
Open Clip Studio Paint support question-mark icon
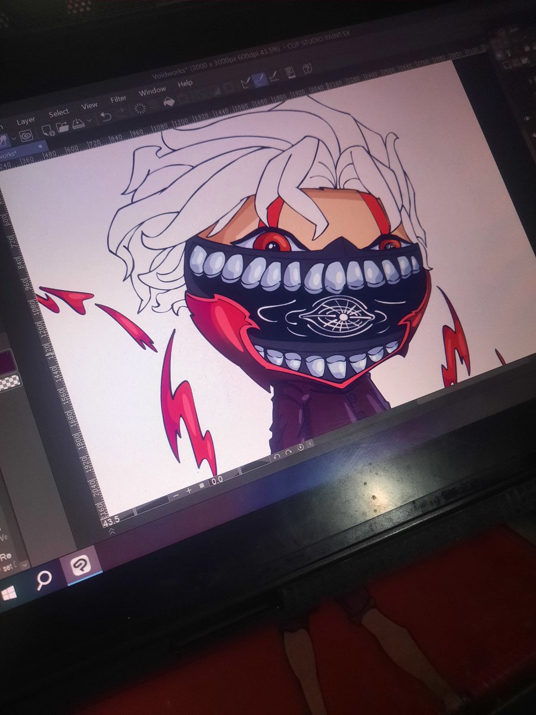tap(307, 68)
